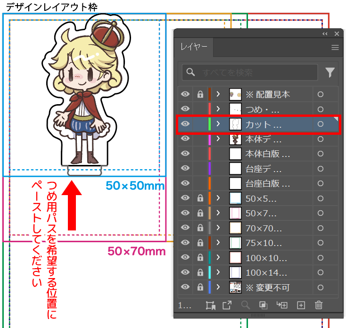Click the target circle of 本体白版 layer
Screen dimensions: 346x328
click(x=321, y=154)
